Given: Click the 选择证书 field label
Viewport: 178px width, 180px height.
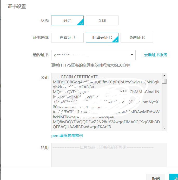Looking at the screenshot, I should click(x=41, y=55).
